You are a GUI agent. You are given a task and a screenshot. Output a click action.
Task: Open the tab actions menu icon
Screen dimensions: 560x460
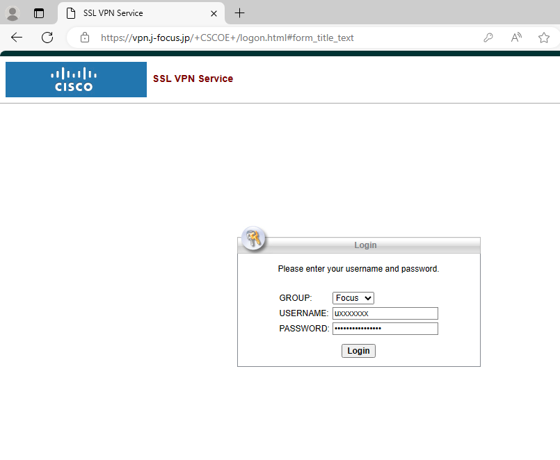(39, 14)
